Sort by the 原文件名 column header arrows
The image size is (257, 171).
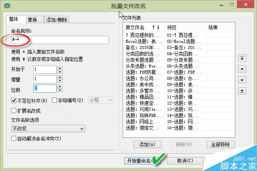point(156,27)
